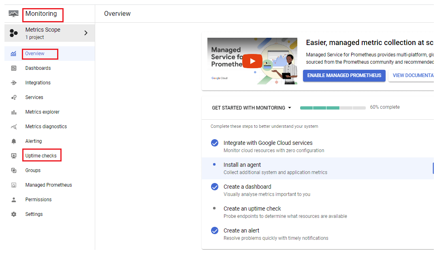Click the Dashboards grid icon
The image size is (448, 254).
point(14,68)
